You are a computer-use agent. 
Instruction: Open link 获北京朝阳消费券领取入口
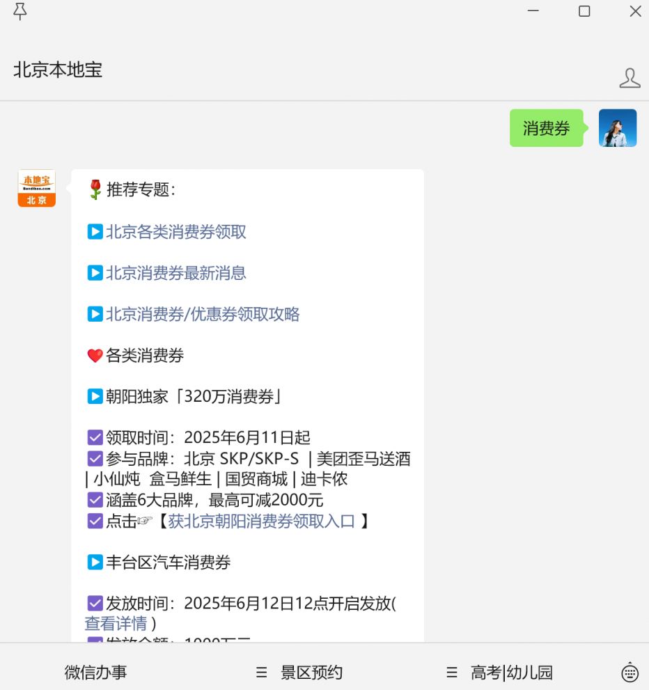[x=261, y=521]
